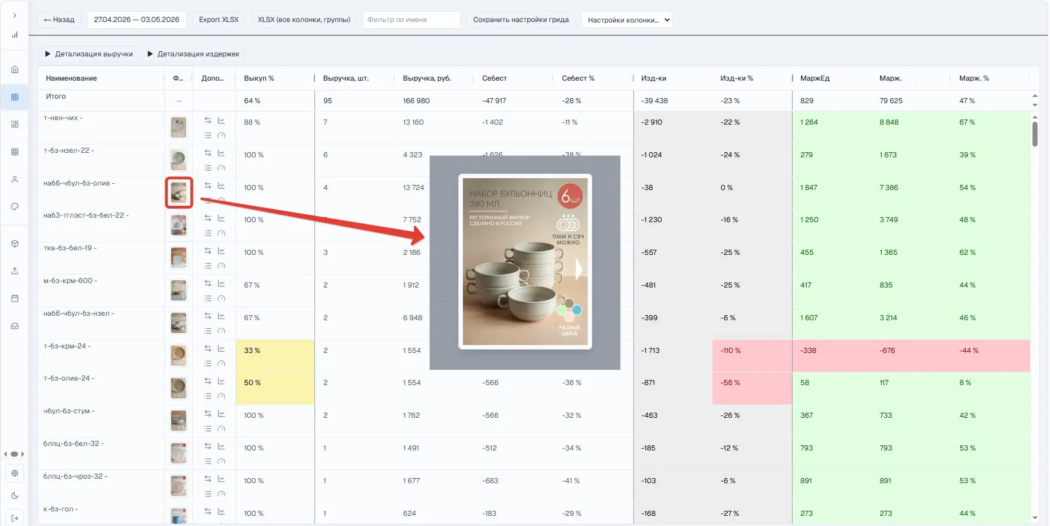Open the gauge icon in row м-бз-крм-600

pos(221,298)
